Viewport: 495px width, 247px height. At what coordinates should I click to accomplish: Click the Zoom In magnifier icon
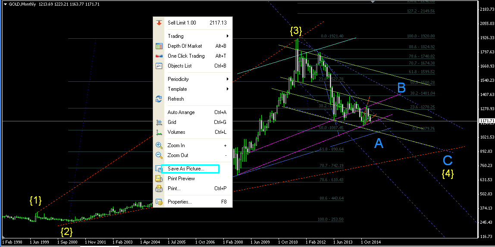(159, 145)
